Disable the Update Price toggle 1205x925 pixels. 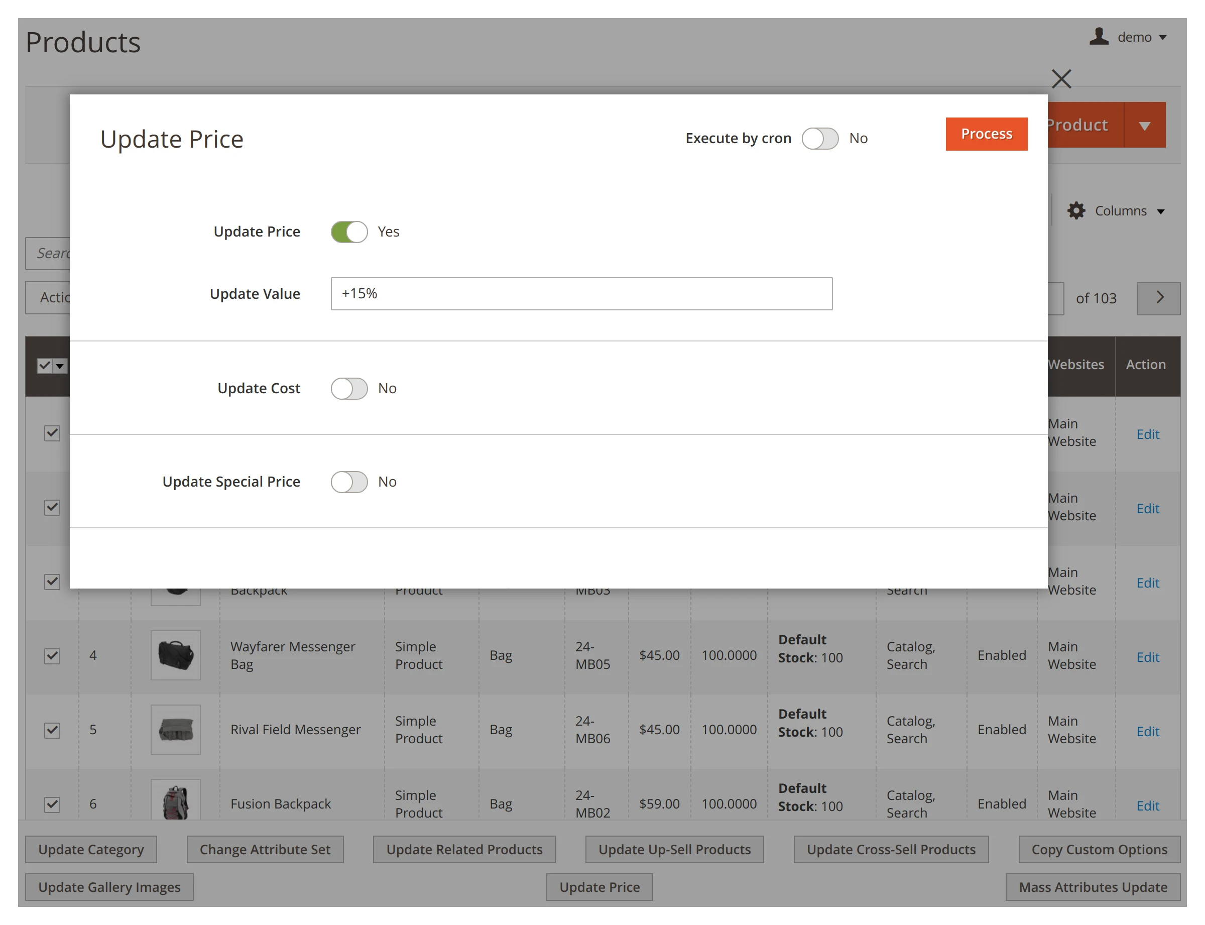(348, 232)
